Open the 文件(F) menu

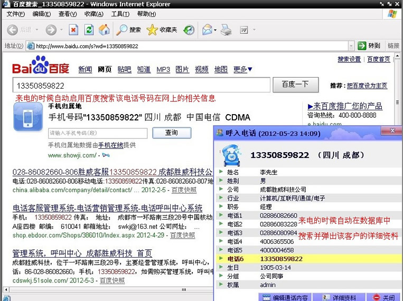coord(15,14)
